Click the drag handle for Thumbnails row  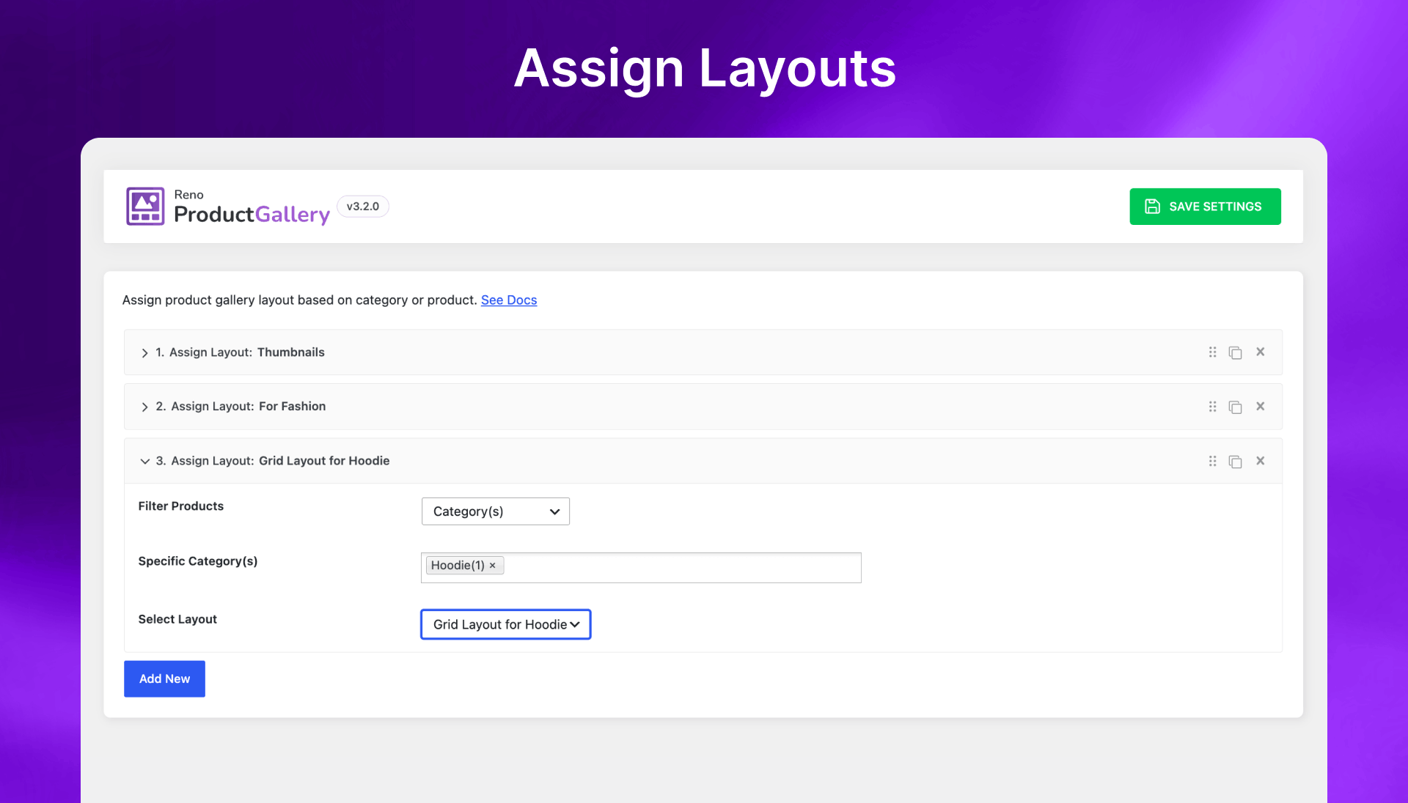coord(1212,352)
